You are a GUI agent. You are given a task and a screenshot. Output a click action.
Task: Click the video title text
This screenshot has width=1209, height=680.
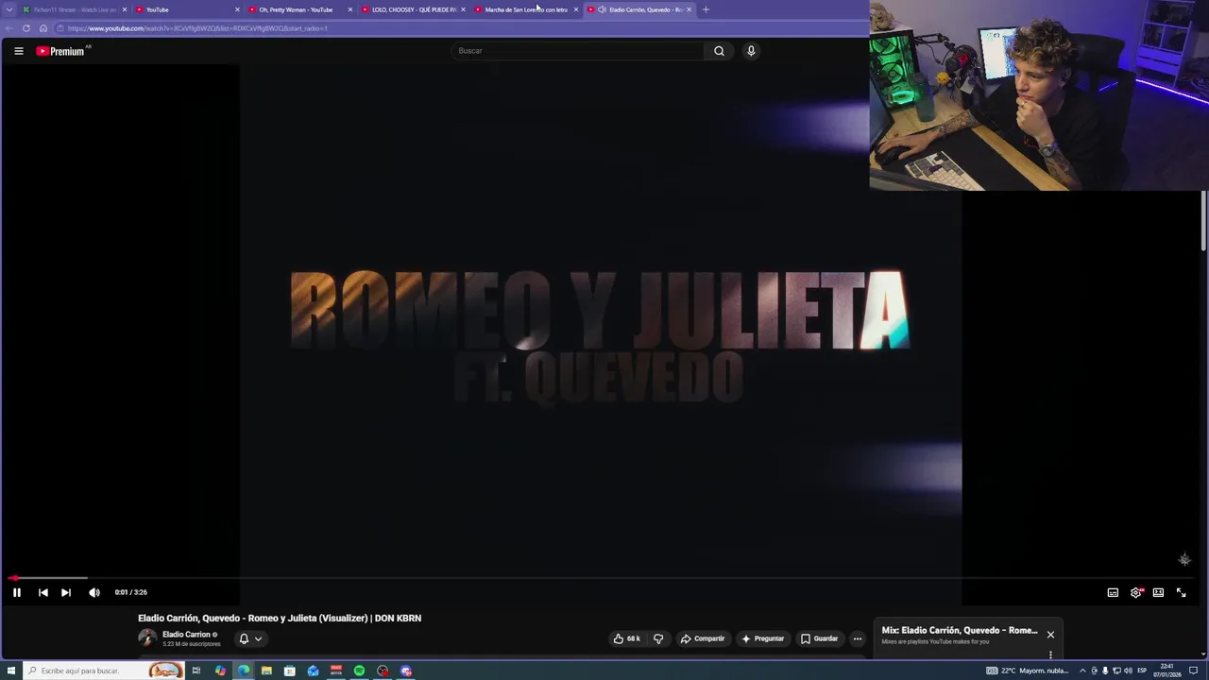pyautogui.click(x=280, y=618)
